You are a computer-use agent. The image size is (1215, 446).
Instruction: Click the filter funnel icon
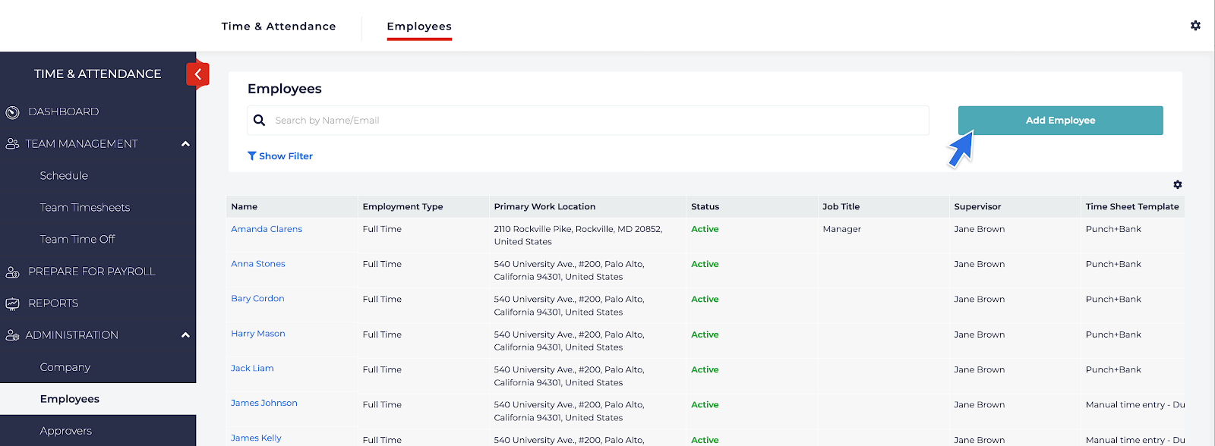pyautogui.click(x=252, y=156)
